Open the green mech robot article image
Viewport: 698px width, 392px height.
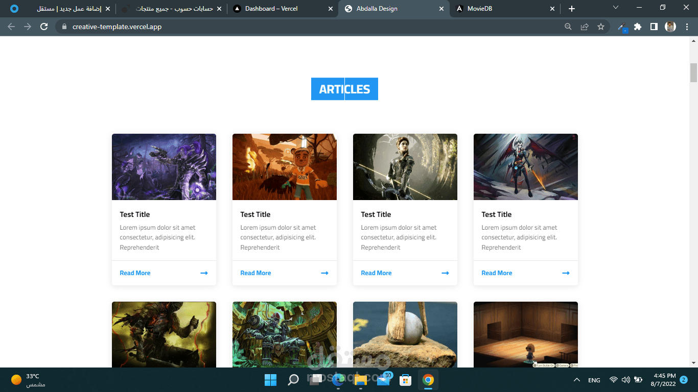(x=285, y=334)
